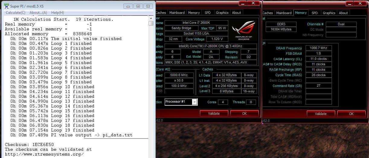
Task: Click the 11.0 clocks CAS latency value
Action: 318,59
